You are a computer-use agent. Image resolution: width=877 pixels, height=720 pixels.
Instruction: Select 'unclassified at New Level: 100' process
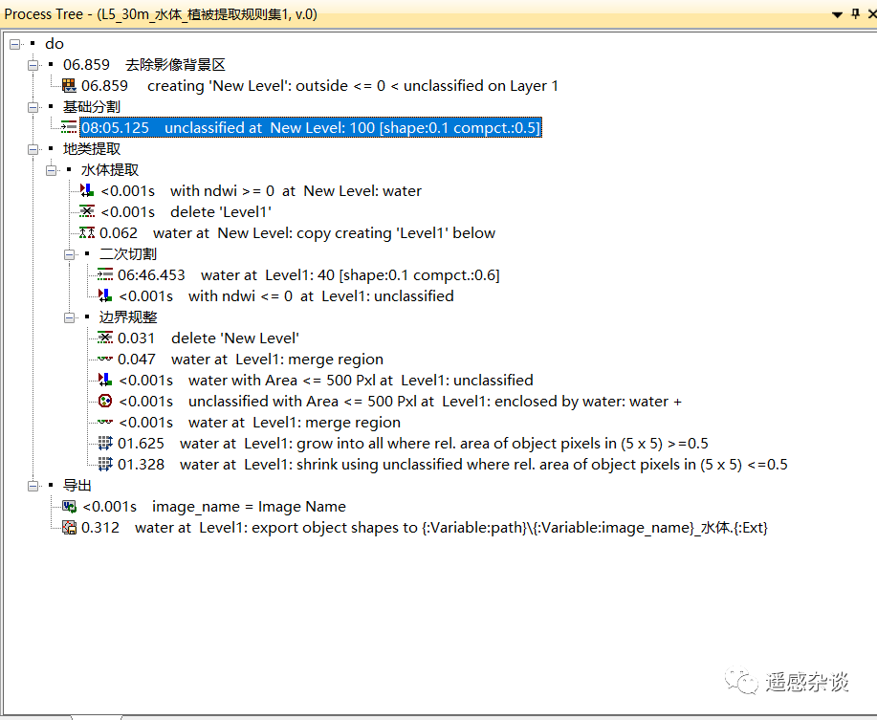click(311, 127)
